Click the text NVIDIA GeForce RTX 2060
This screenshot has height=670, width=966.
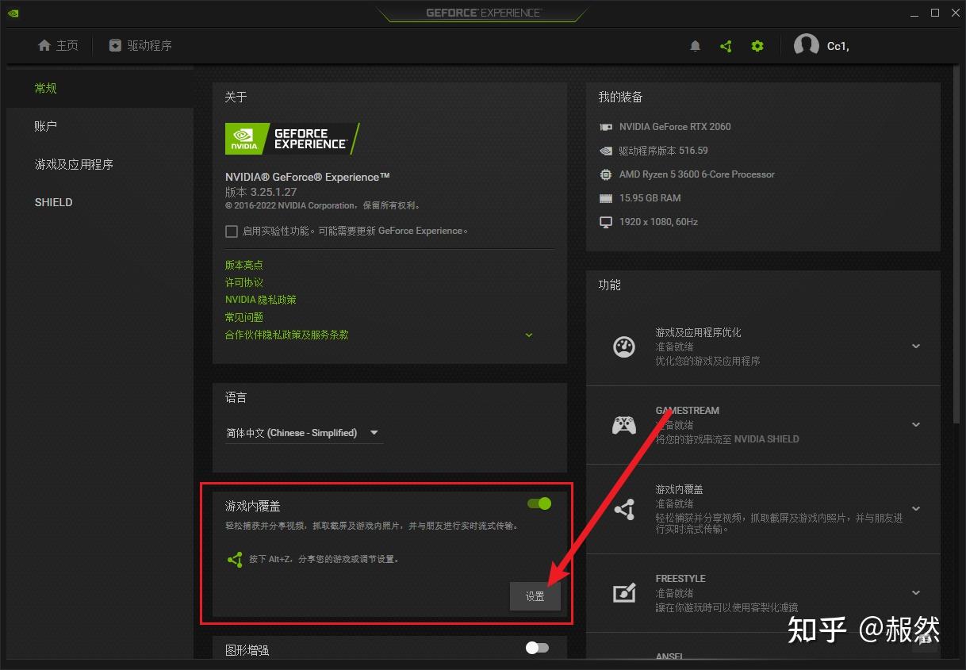[675, 127]
